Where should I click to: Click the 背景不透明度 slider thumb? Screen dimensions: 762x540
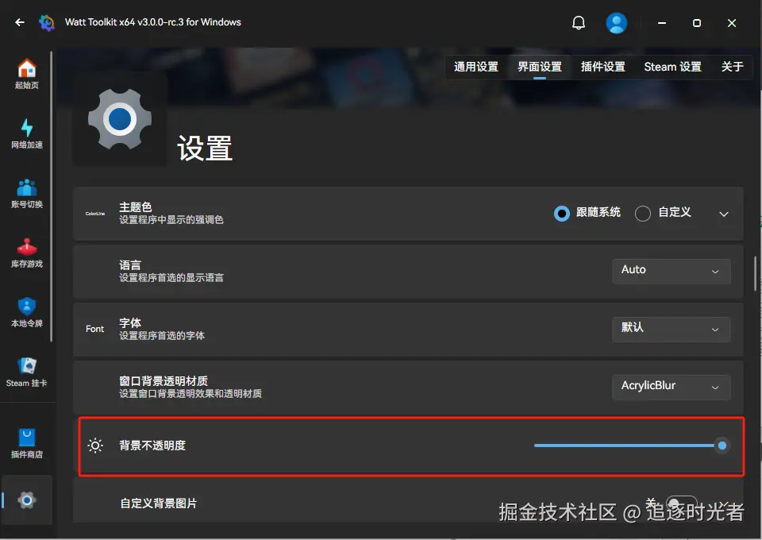[x=722, y=445]
